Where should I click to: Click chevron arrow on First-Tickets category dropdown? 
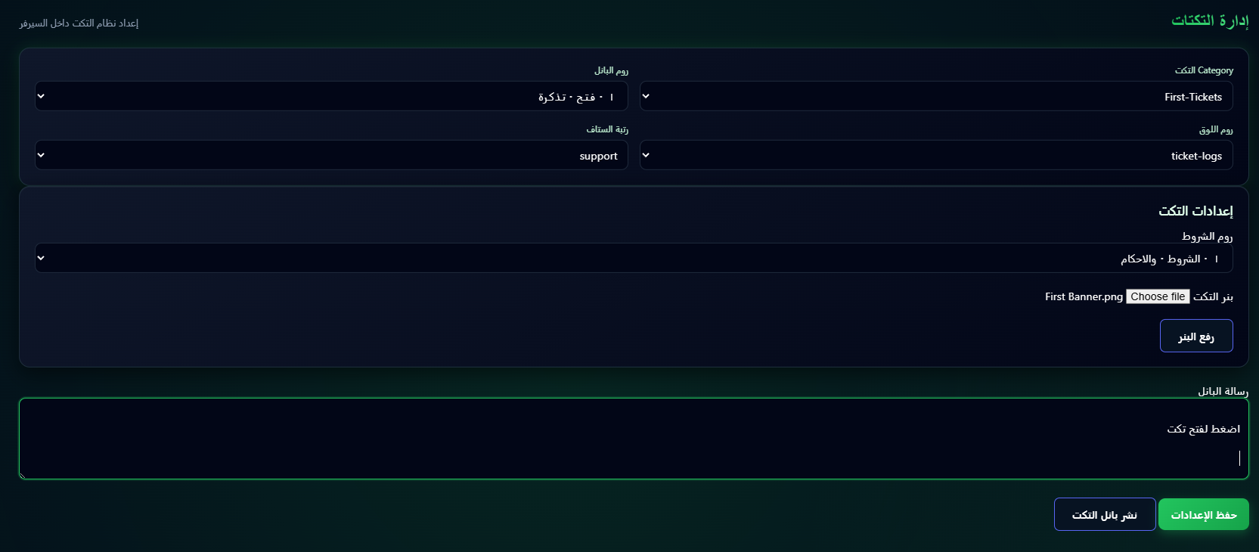646,96
